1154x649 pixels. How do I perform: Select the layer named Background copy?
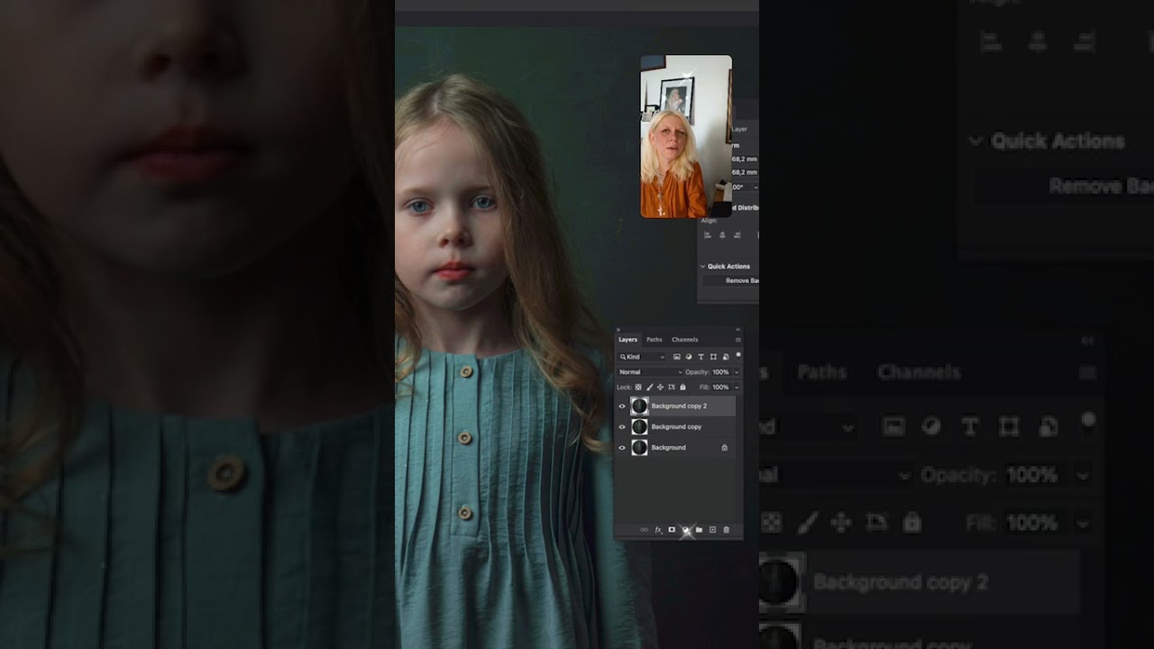click(676, 427)
